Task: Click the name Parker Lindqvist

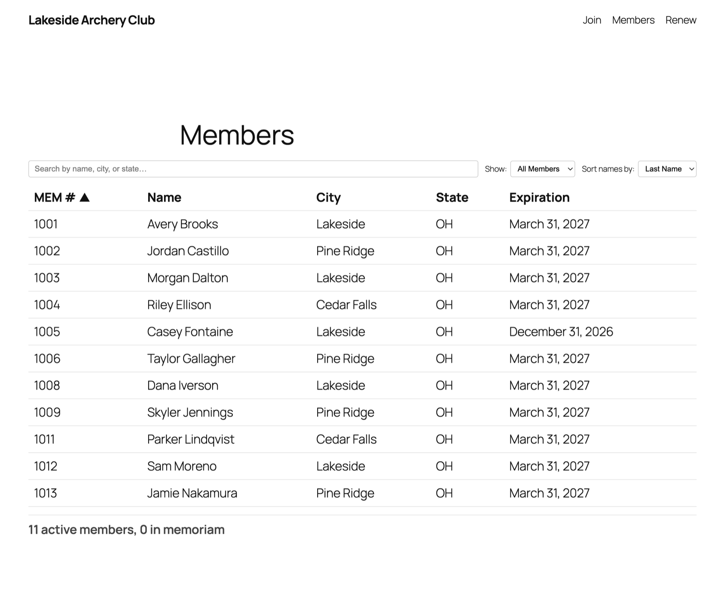Action: coord(191,439)
